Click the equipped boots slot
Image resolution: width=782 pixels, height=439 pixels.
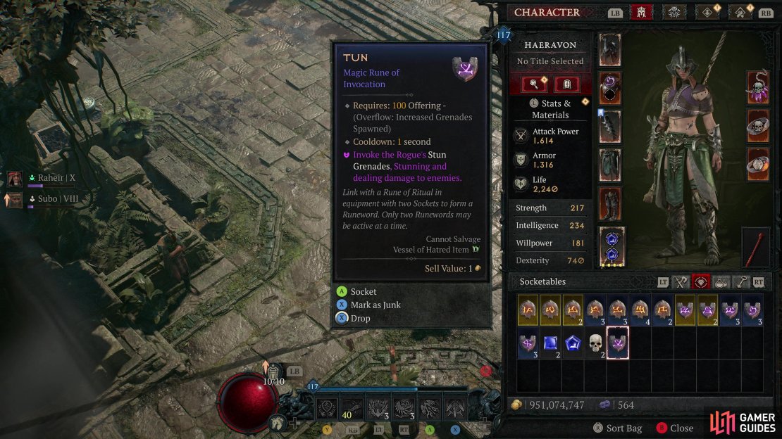pos(610,203)
